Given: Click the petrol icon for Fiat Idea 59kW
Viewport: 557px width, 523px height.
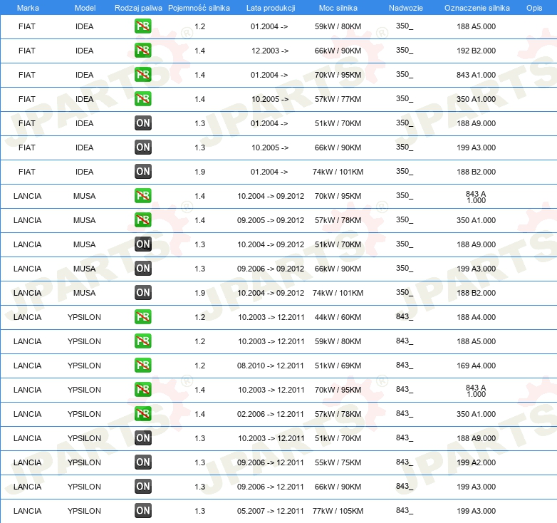Looking at the screenshot, I should click(142, 26).
